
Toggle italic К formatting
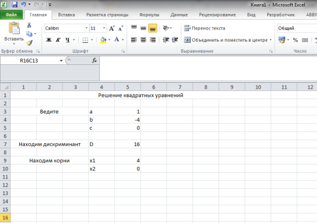(58, 40)
